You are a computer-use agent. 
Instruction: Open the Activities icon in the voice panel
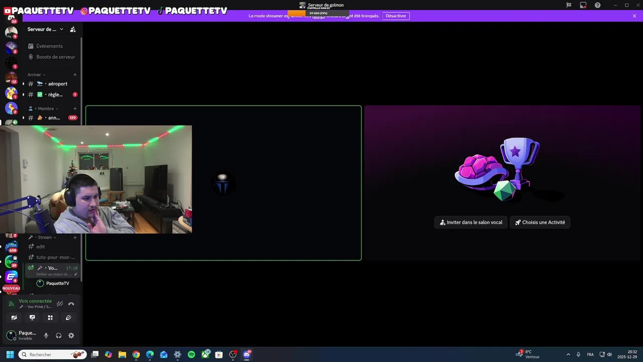(50, 318)
